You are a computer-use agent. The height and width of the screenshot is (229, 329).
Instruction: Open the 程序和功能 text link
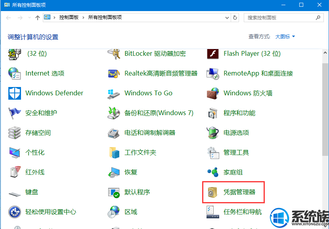click(x=239, y=113)
